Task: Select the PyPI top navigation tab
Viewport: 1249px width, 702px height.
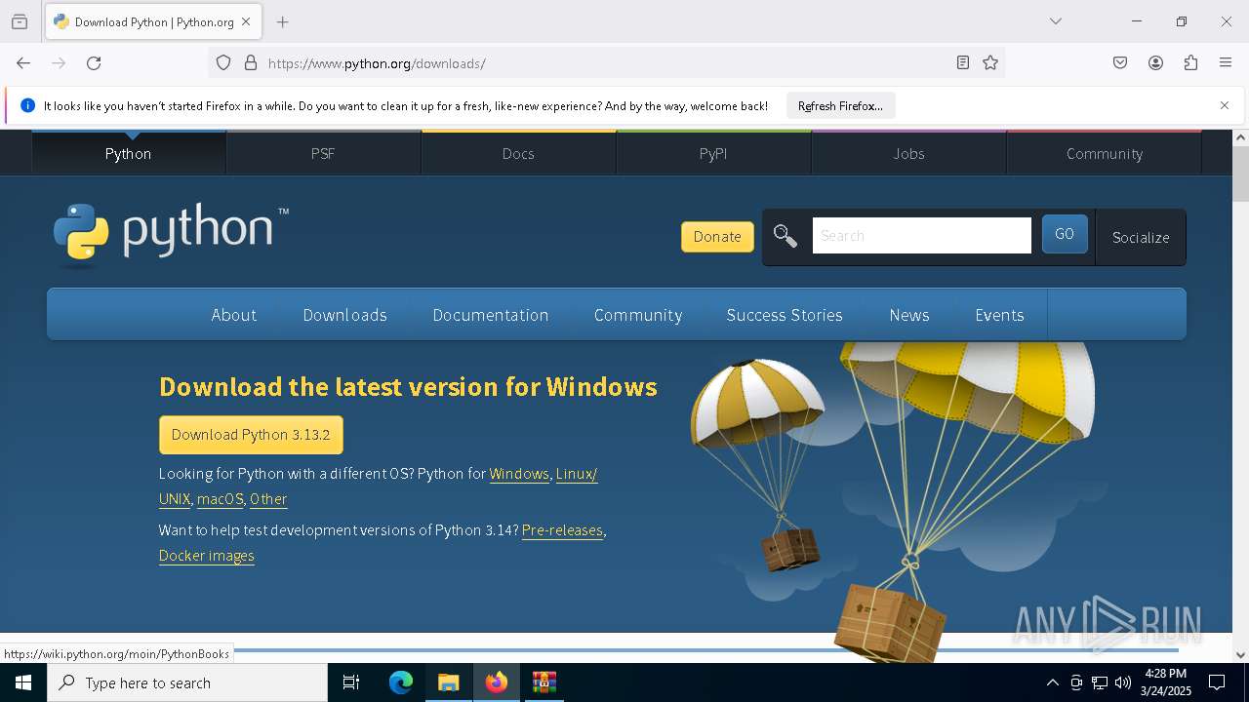Action: [x=713, y=153]
